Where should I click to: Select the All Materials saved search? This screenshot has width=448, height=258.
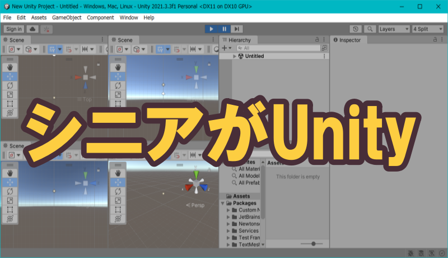point(246,169)
